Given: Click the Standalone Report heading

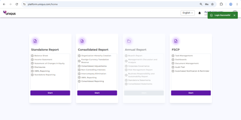Looking at the screenshot, I should click(x=45, y=50).
